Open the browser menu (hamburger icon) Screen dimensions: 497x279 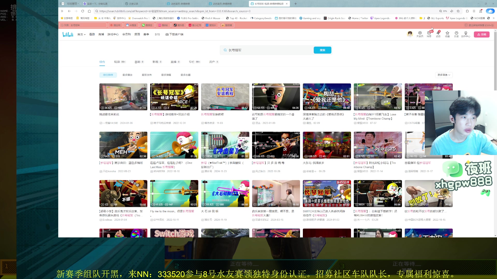tap(474, 11)
